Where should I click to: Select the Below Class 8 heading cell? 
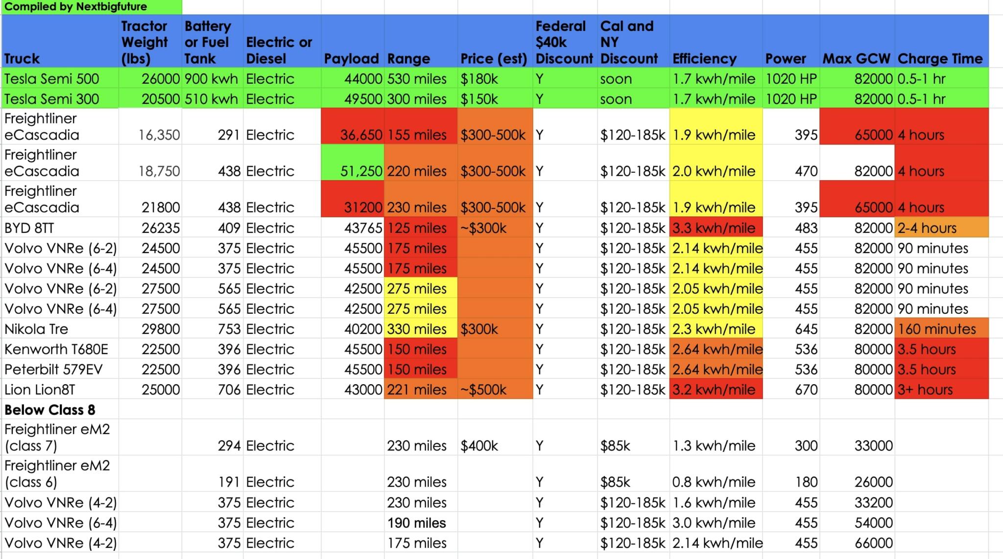[60, 409]
